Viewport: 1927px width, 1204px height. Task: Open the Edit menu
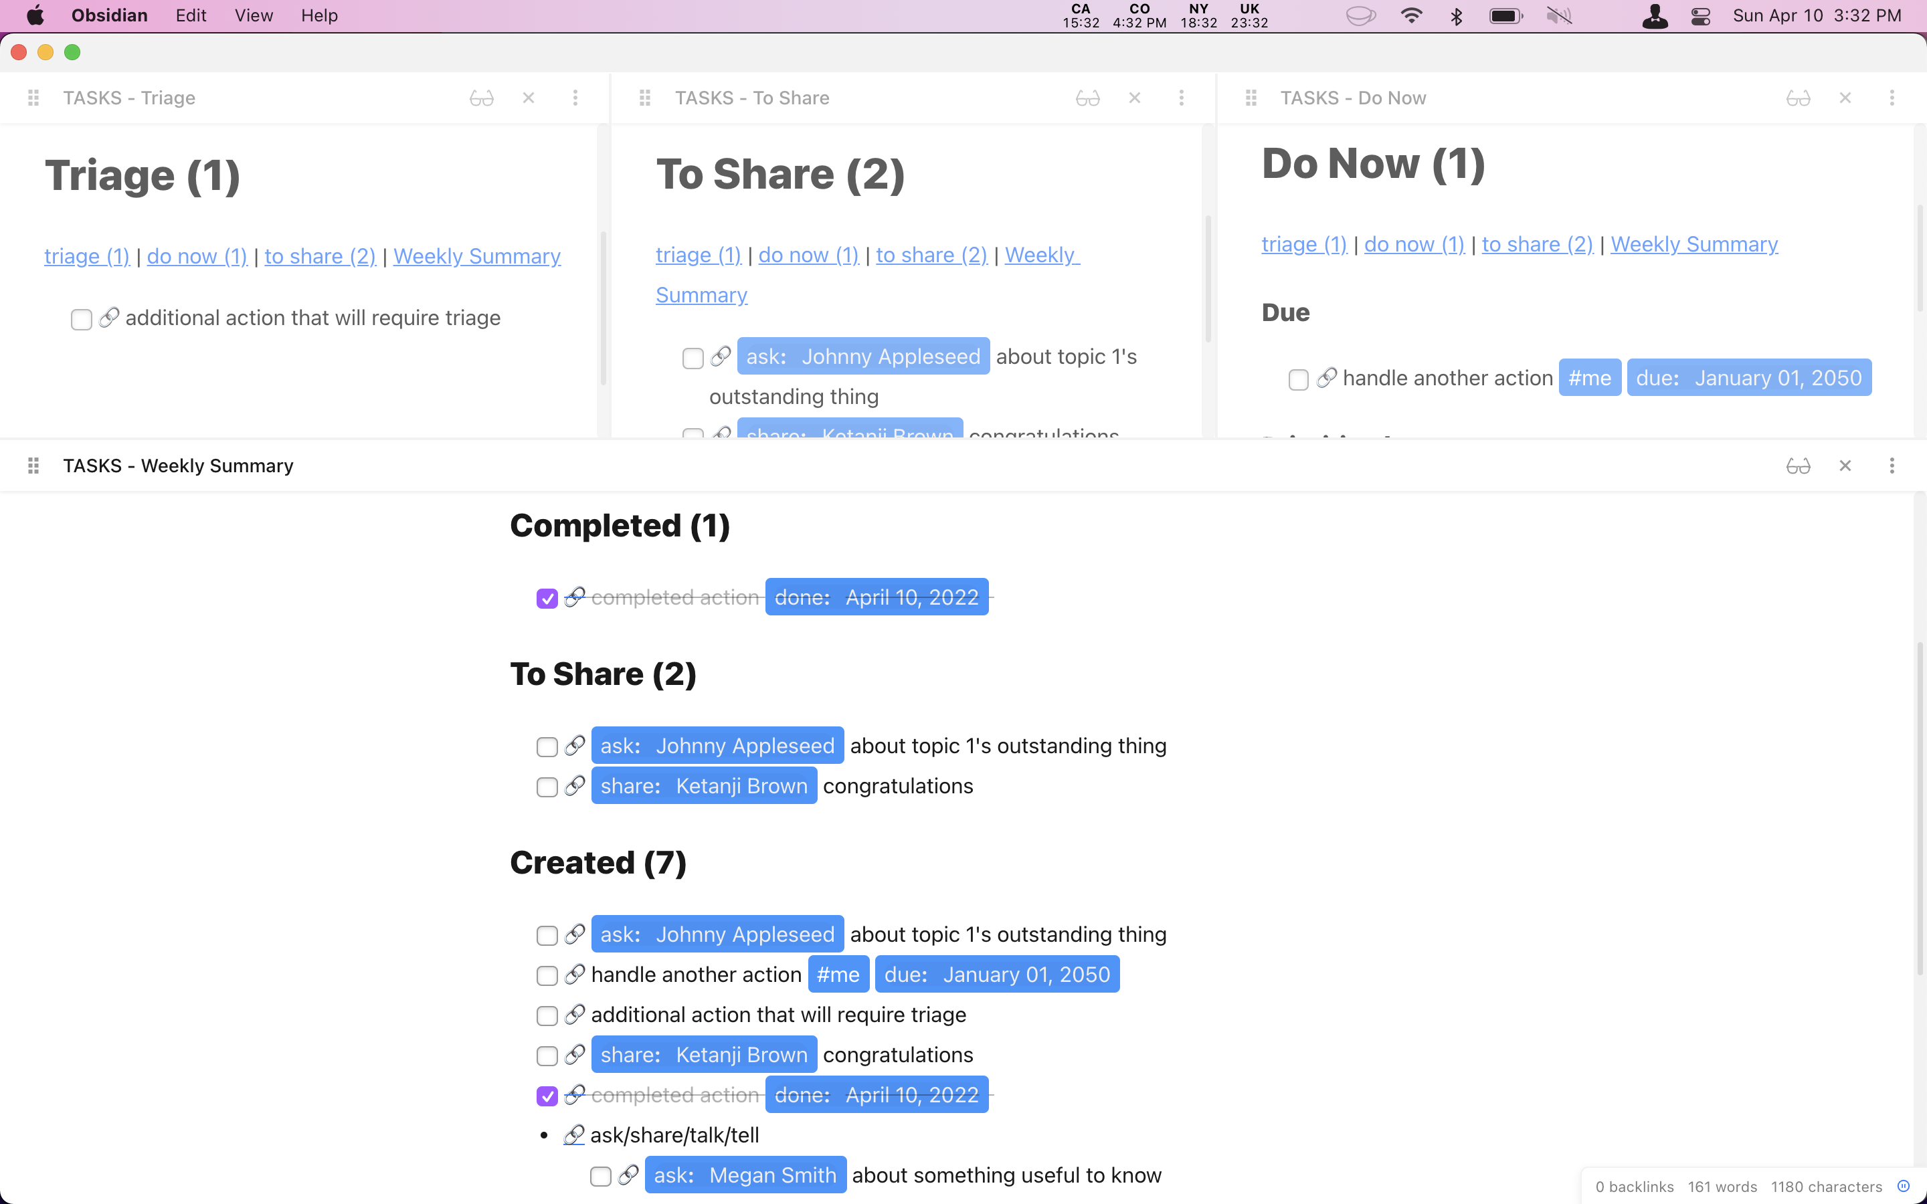click(191, 15)
